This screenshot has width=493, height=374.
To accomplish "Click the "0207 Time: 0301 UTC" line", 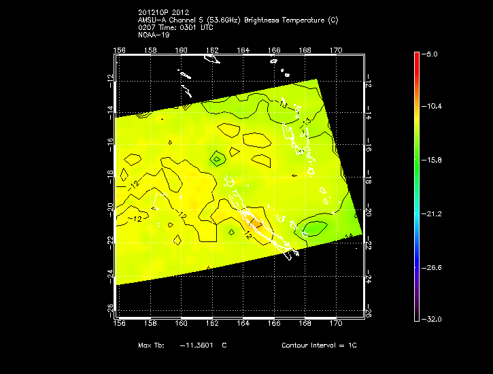I will coord(175,28).
